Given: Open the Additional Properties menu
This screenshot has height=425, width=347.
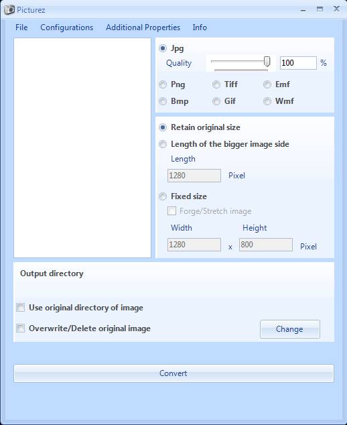Looking at the screenshot, I should (x=143, y=27).
